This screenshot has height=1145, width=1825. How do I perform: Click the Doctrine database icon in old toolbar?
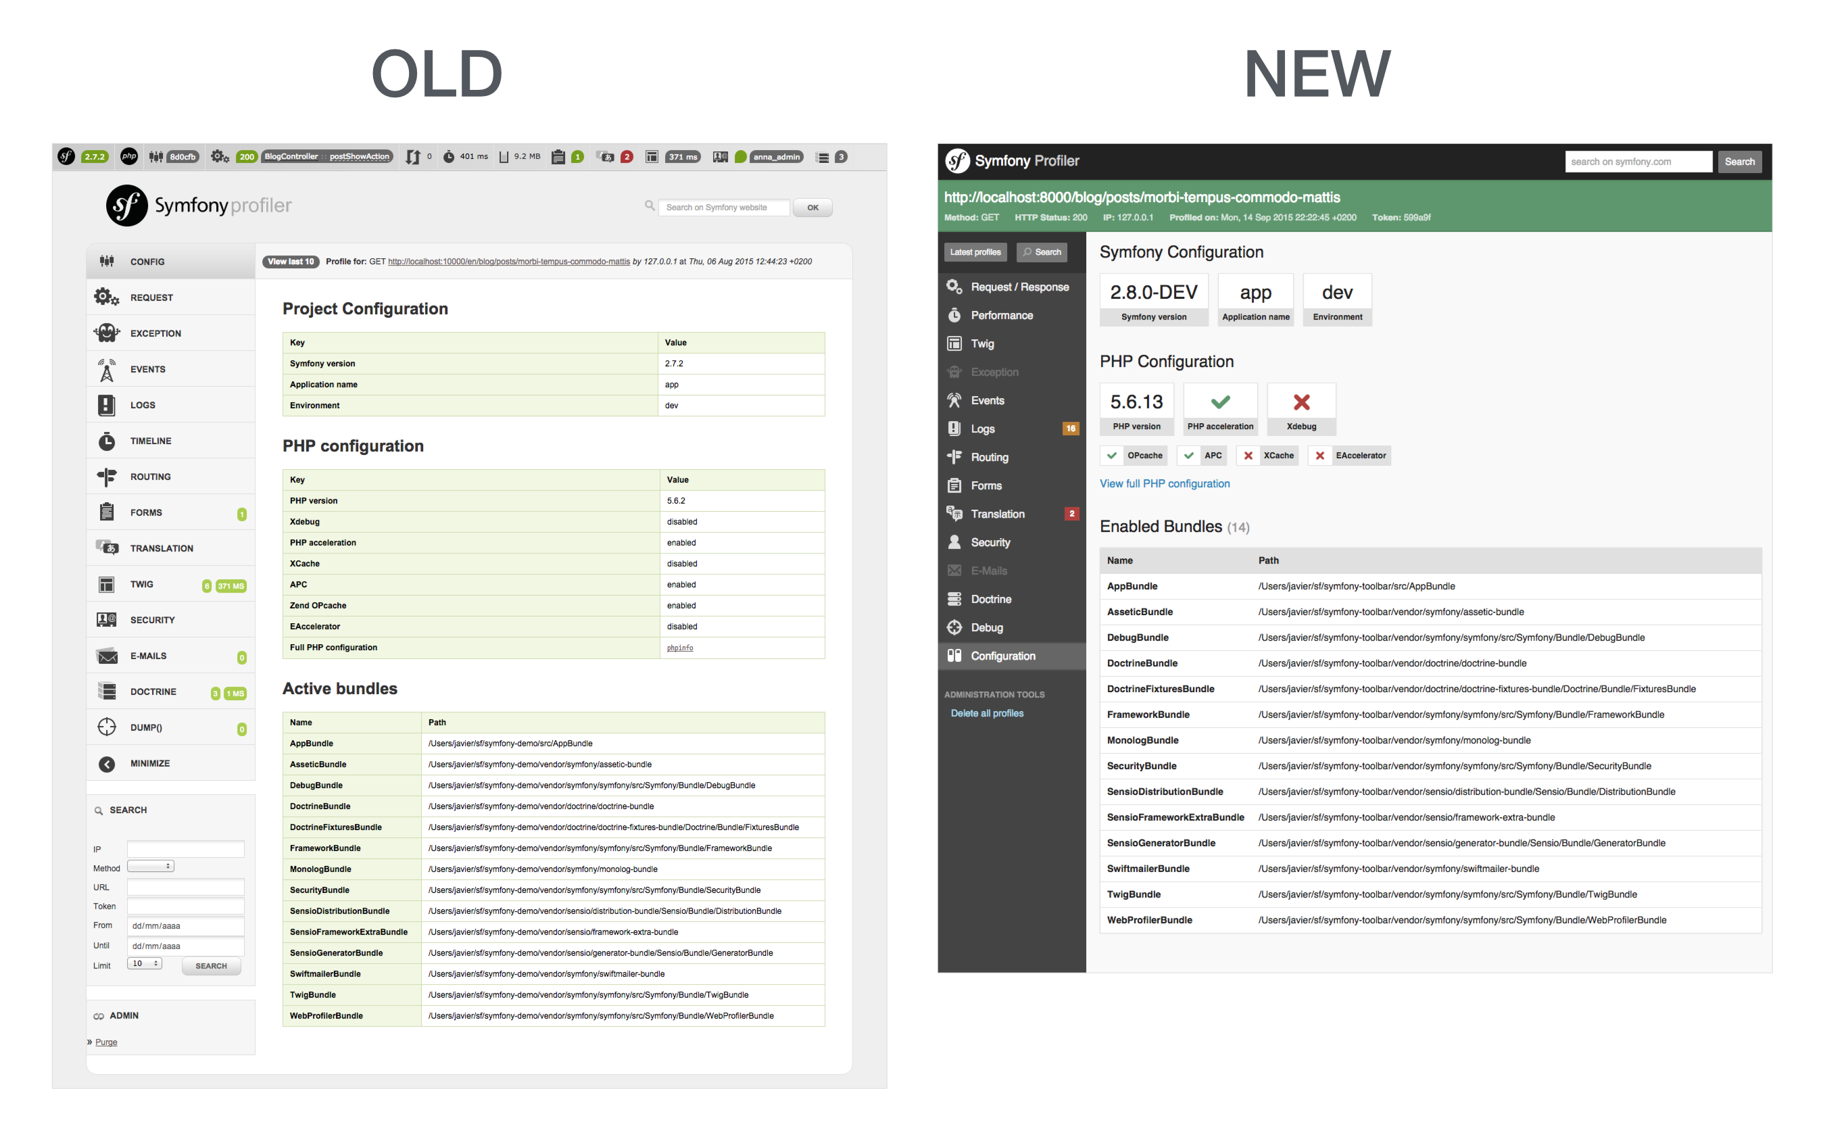point(823,157)
